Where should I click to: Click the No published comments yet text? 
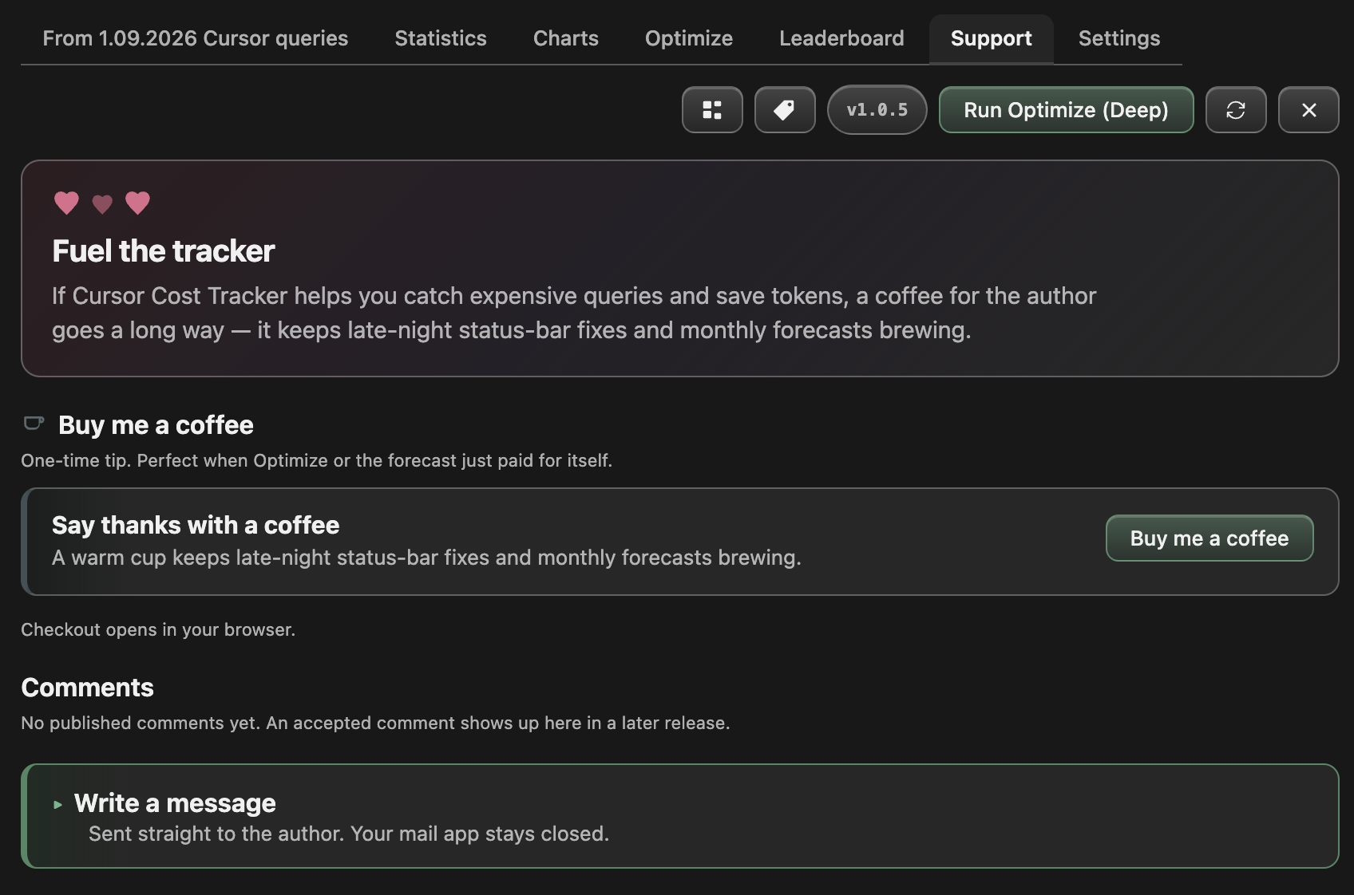point(375,723)
